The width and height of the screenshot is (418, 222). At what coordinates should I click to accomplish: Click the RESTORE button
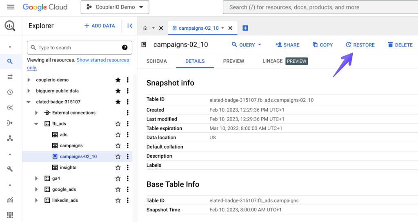tap(360, 45)
